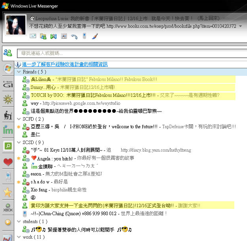Viewport: 247px width, 241px height.
Task: Click the add contact people icon
Action: click(8, 53)
